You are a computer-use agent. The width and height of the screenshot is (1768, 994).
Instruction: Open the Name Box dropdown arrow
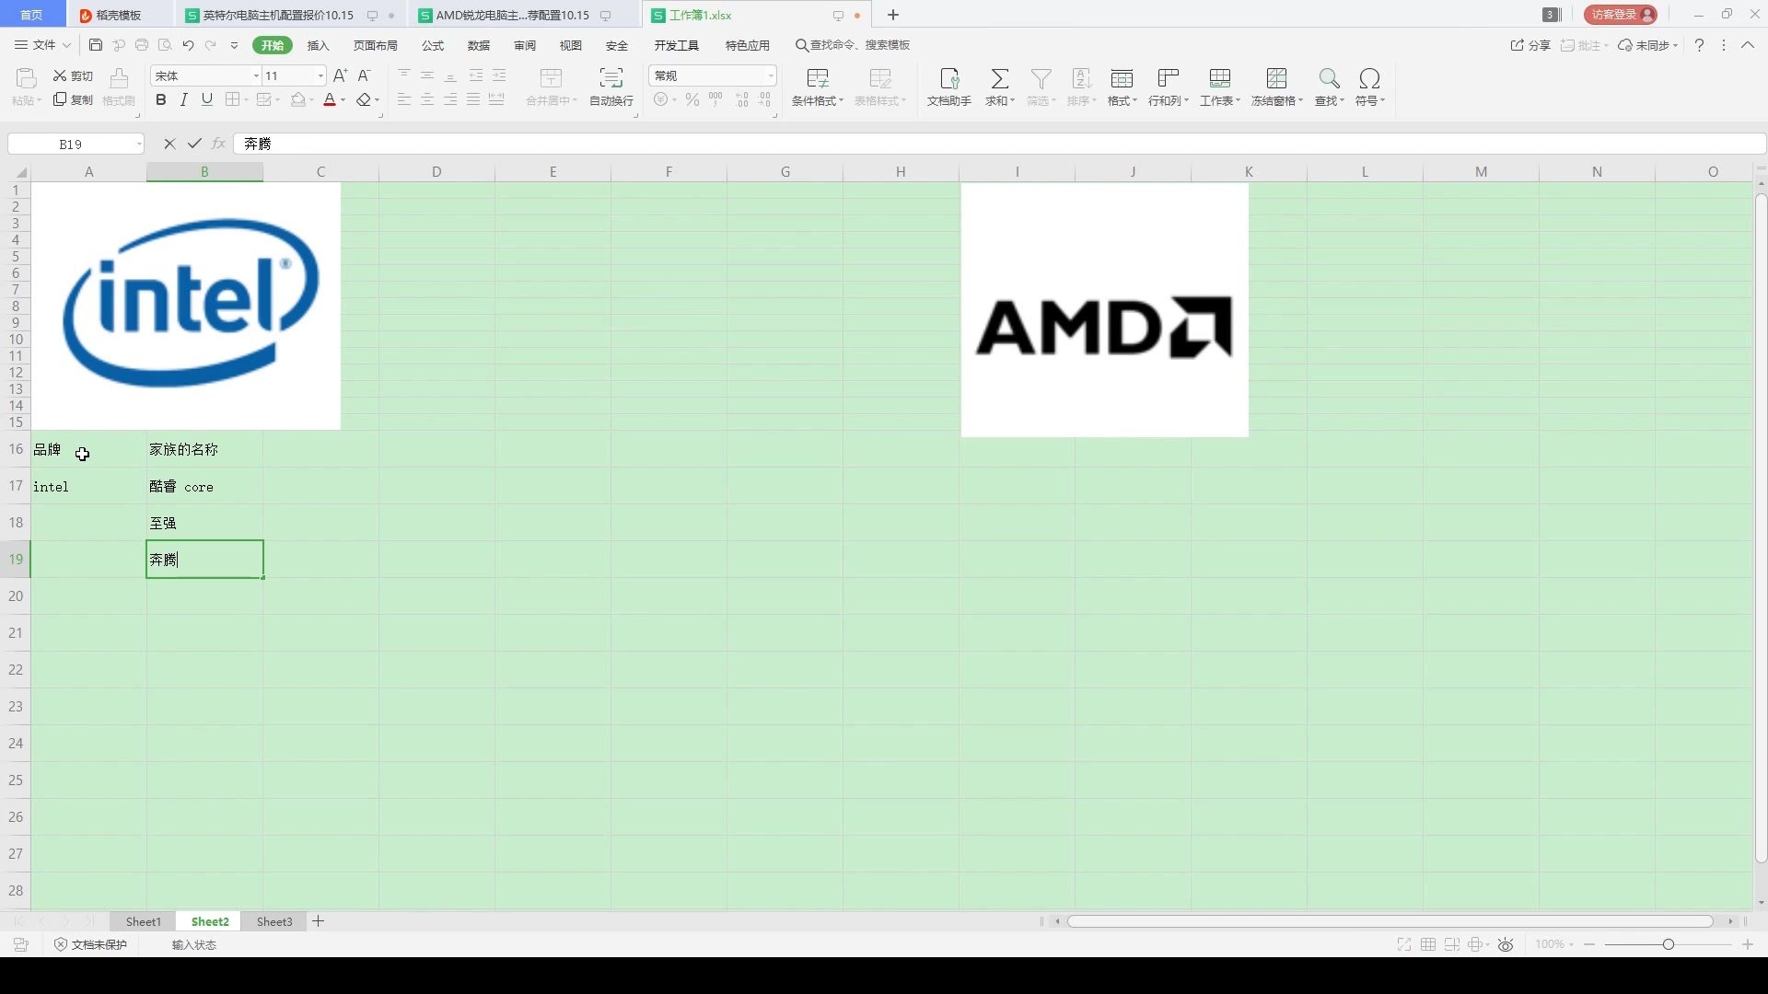coord(139,144)
